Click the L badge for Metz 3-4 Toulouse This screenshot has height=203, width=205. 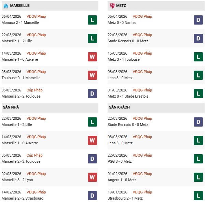click(198, 57)
